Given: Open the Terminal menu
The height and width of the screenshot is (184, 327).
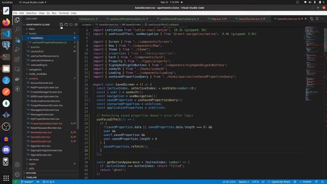Looking at the screenshot, I should coord(63,13).
